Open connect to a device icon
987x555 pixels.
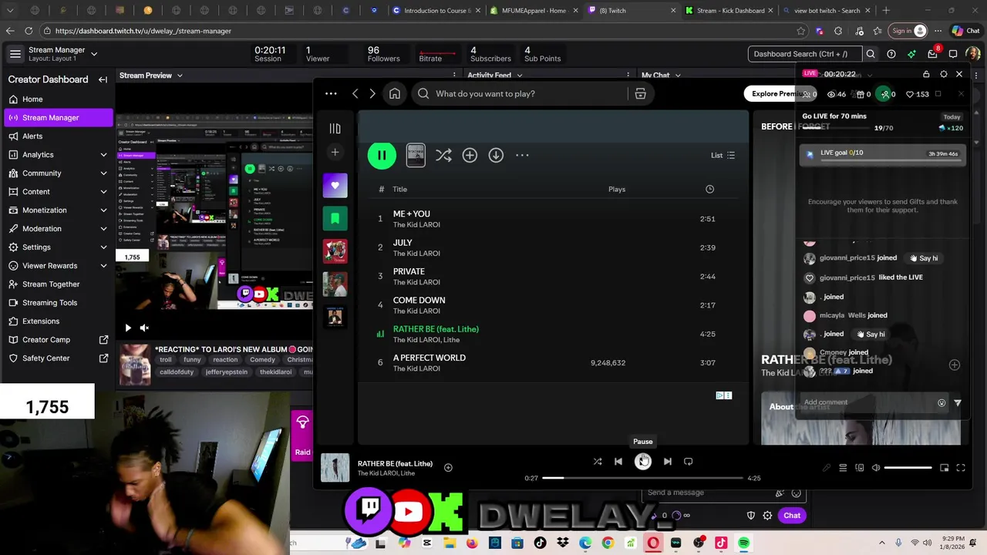click(860, 468)
